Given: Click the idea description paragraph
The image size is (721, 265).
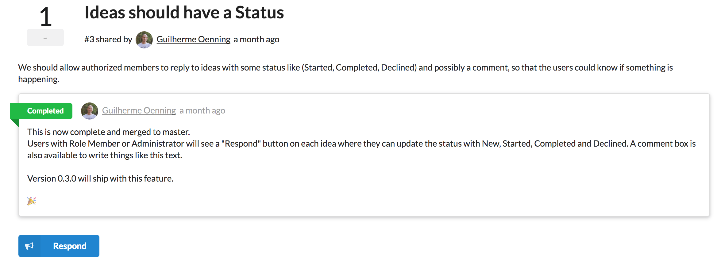Looking at the screenshot, I should (345, 73).
